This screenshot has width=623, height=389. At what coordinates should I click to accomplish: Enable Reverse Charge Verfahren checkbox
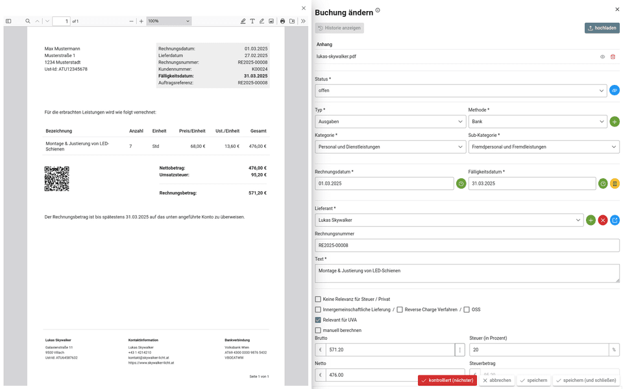400,310
